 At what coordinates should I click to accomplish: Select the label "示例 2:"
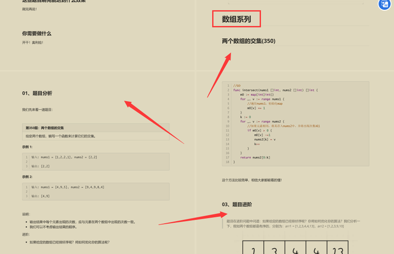pos(27,177)
